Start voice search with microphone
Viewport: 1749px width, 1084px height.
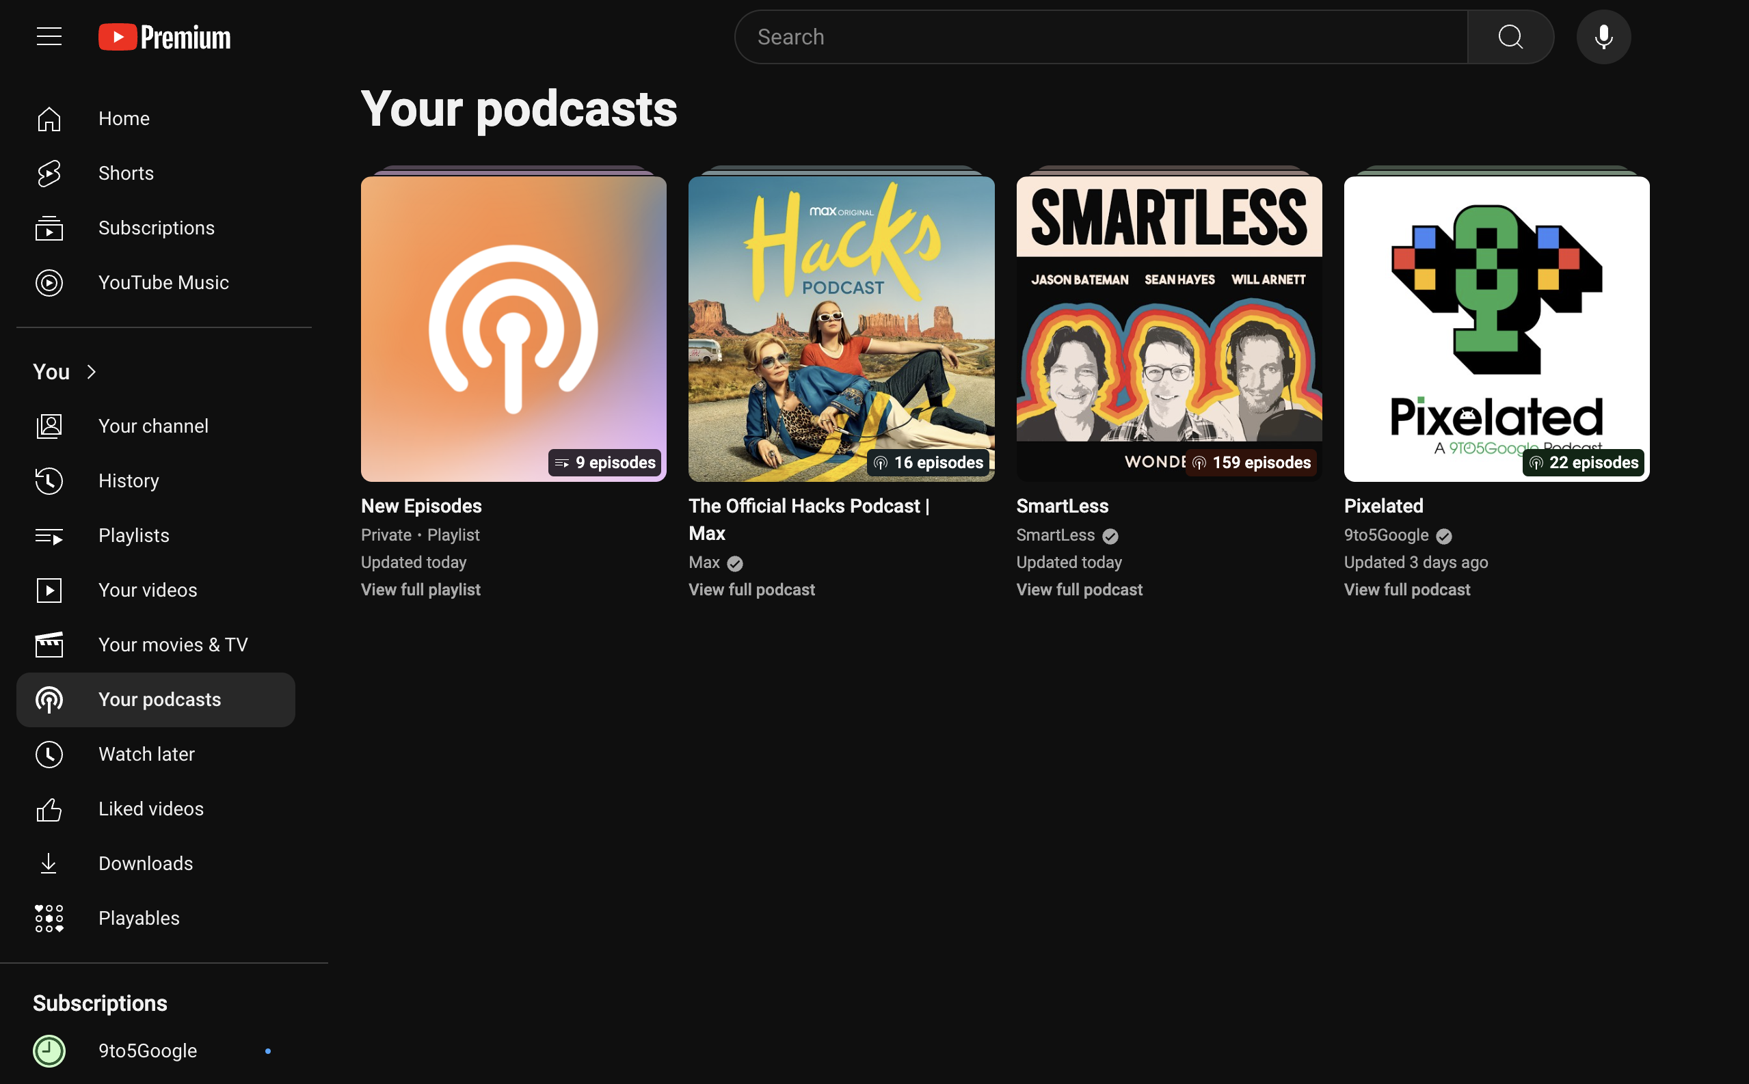1603,38
